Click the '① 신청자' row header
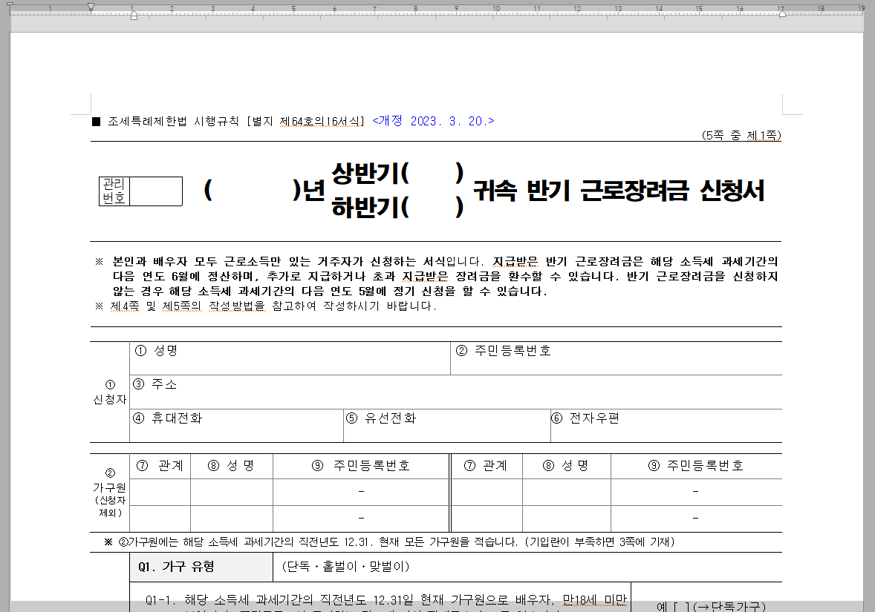This screenshot has width=875, height=612. tap(110, 392)
